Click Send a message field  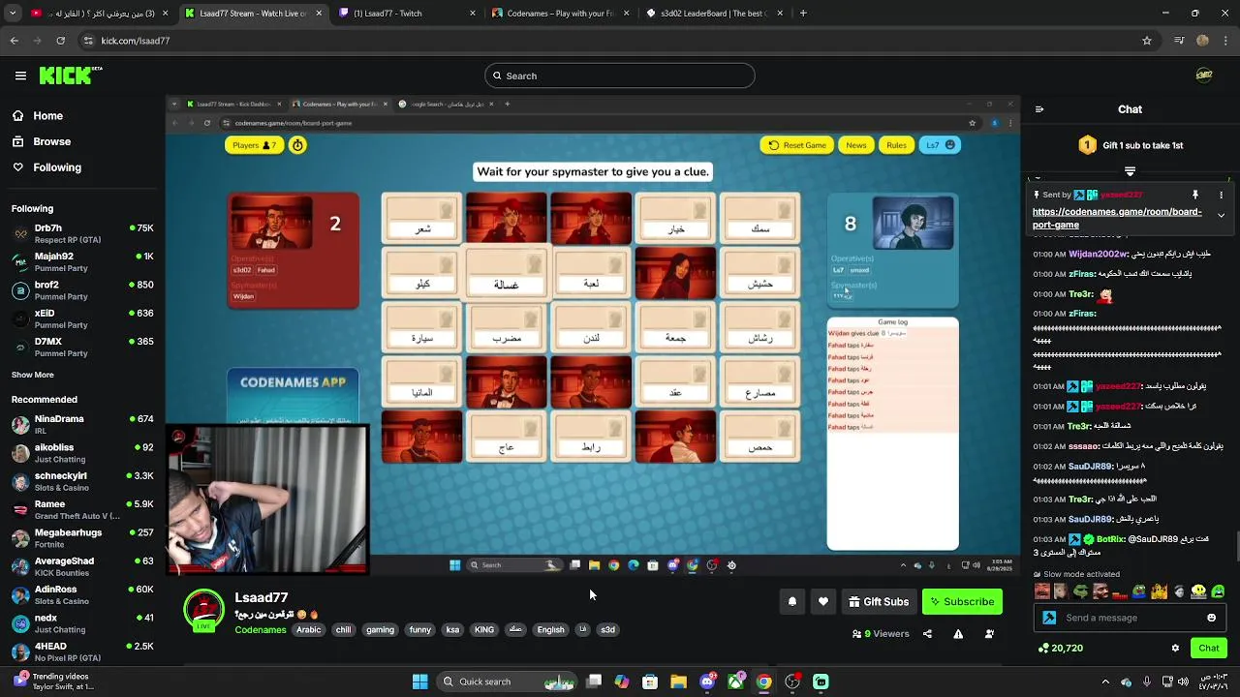(x=1130, y=618)
